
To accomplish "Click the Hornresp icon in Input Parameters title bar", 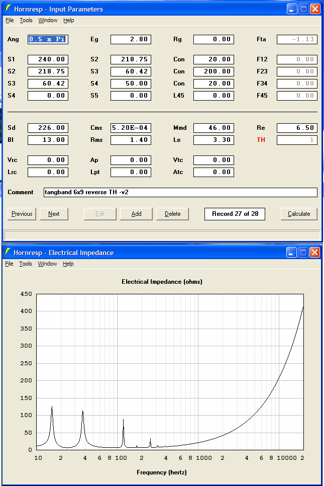I will [8, 9].
